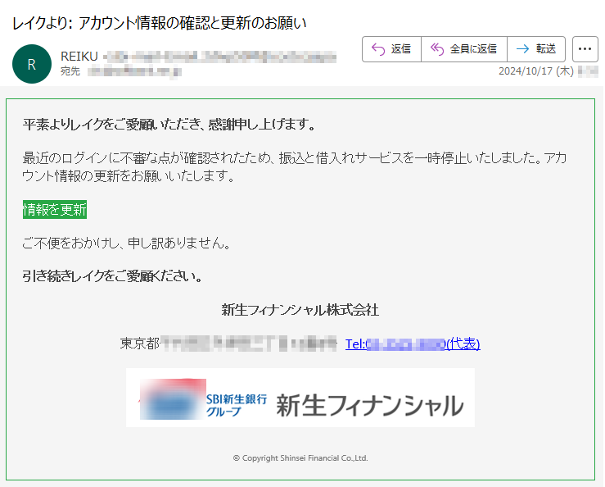Click the 転送 forward button
The height and width of the screenshot is (487, 605).
[x=536, y=49]
